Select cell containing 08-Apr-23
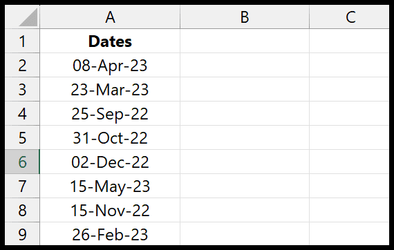The image size is (394, 250). [110, 65]
